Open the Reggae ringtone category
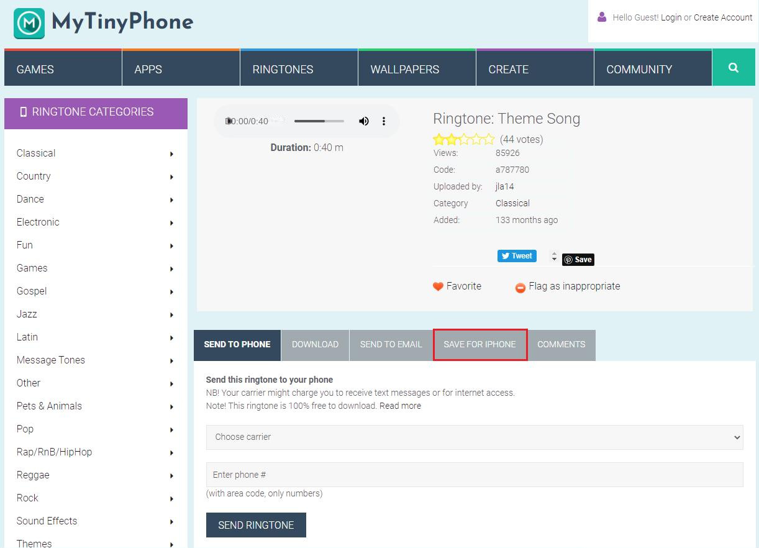The height and width of the screenshot is (548, 759). 33,475
